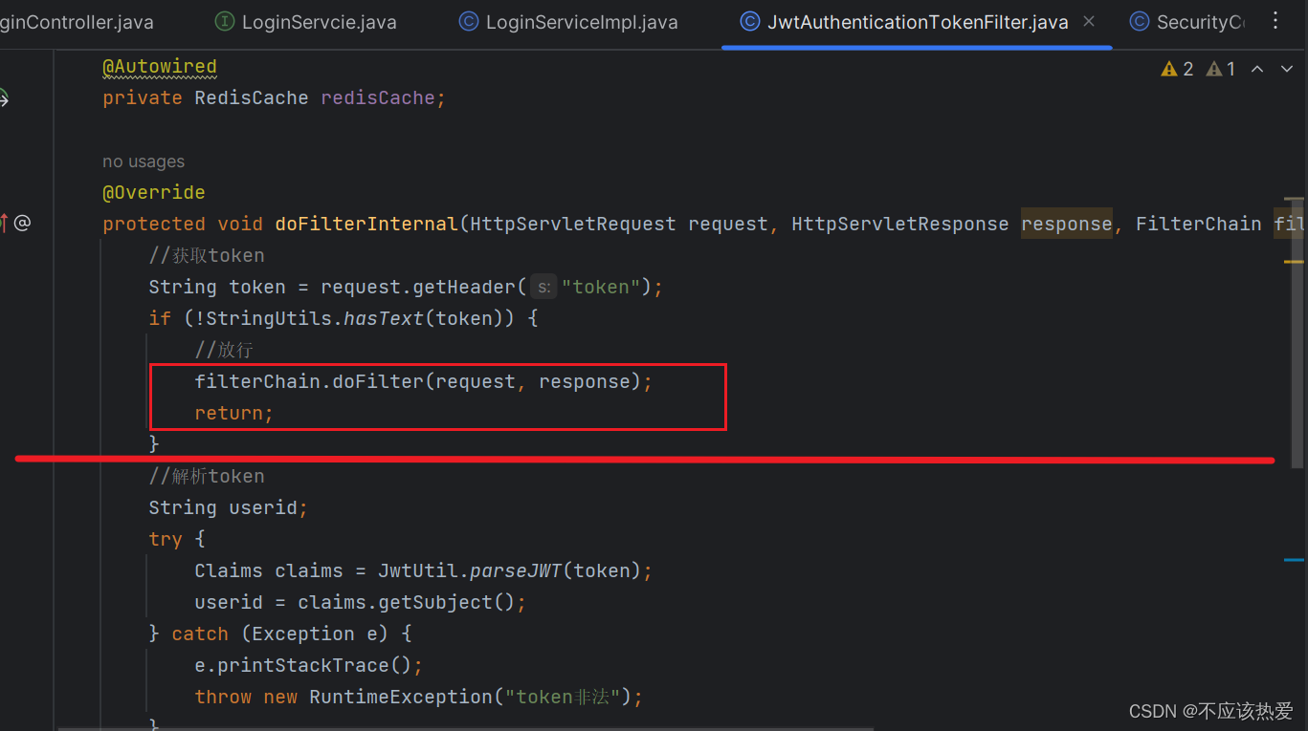Click the FilterChain parameter type
Screen dimensions: 1308x731
pyautogui.click(x=1199, y=224)
